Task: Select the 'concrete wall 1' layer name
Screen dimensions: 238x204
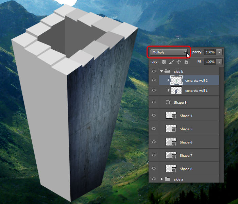Action: [196, 91]
